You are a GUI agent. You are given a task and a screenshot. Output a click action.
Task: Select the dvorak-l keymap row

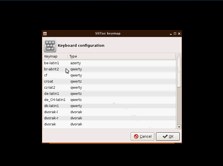click(109, 112)
